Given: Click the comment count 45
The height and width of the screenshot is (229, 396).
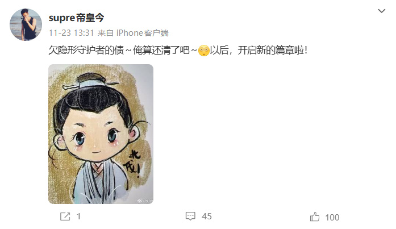Looking at the screenshot, I should 207,216.
